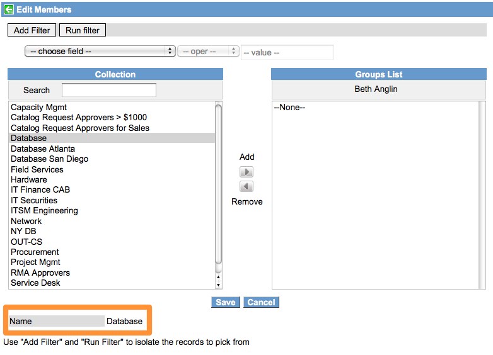
Task: Open the oper operator dropdown
Action: click(208, 51)
